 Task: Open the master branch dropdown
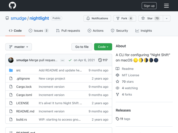[19, 47]
